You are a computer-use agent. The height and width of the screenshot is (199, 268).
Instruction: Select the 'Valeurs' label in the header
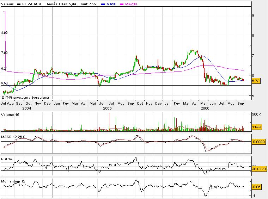[7, 4]
